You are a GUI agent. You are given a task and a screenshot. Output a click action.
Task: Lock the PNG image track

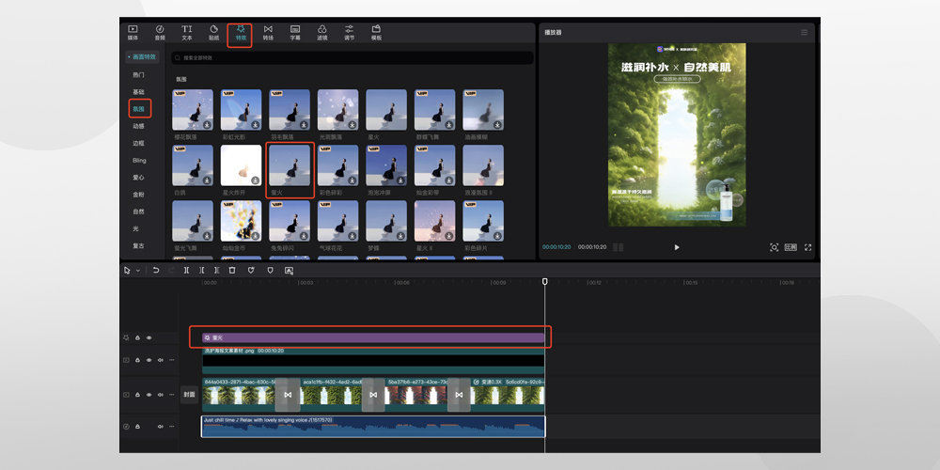click(x=137, y=360)
